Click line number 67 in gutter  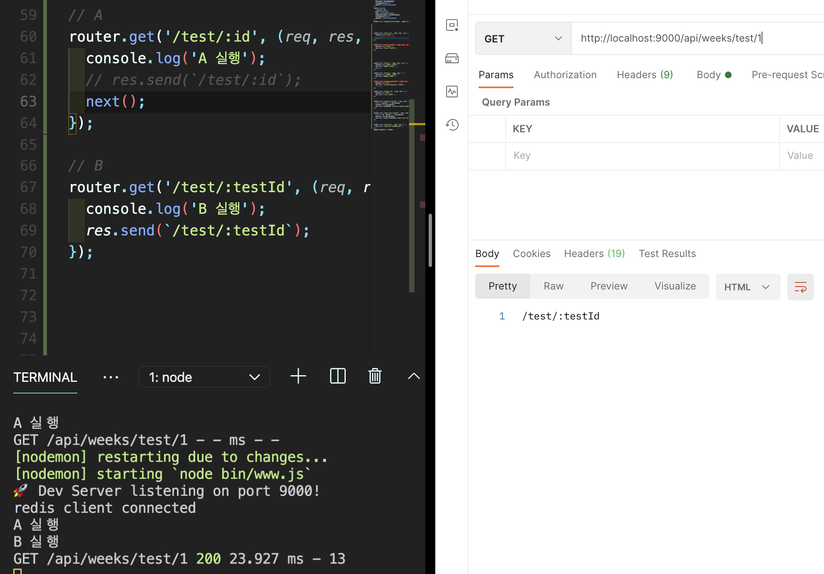[28, 187]
